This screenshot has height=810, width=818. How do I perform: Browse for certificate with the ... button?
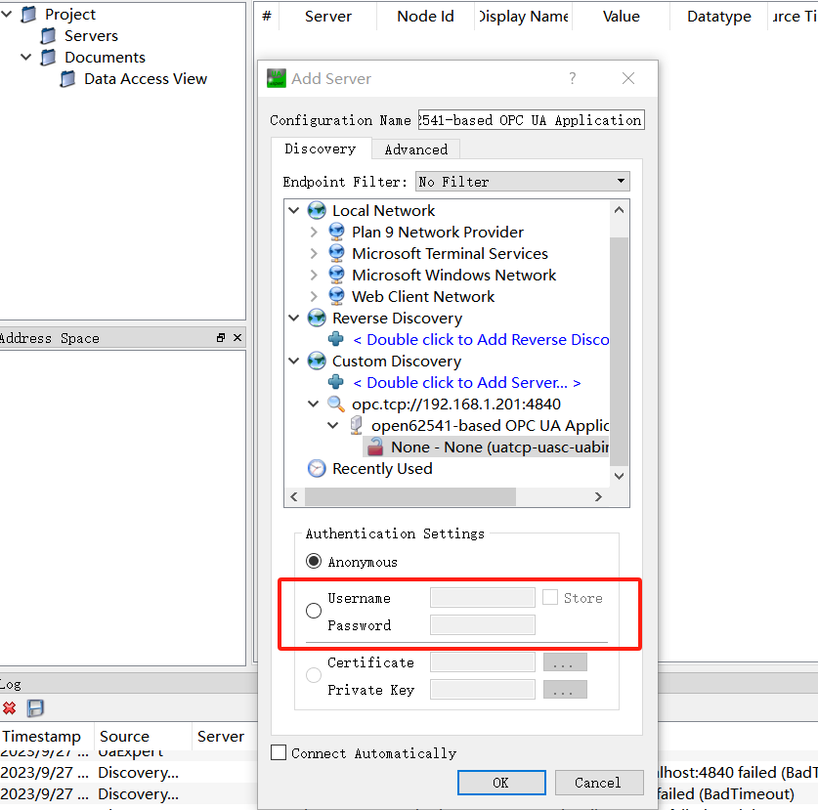point(565,662)
